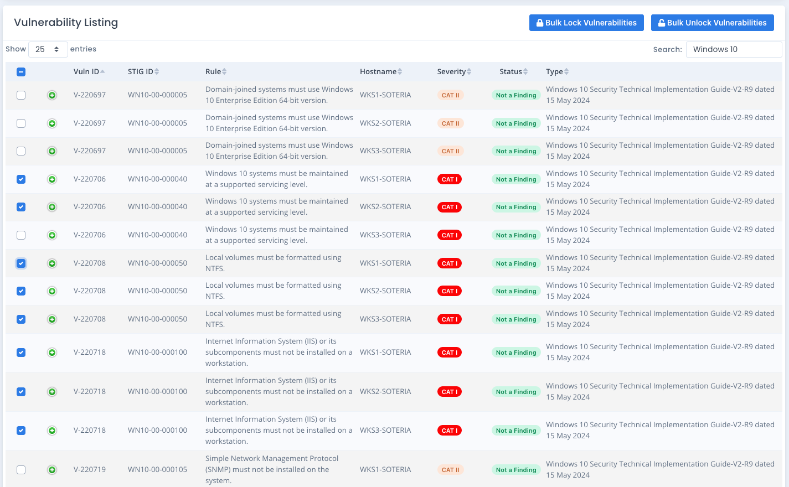Click CAT II badge for V-220719 row
This screenshot has width=789, height=487.
pyautogui.click(x=451, y=470)
